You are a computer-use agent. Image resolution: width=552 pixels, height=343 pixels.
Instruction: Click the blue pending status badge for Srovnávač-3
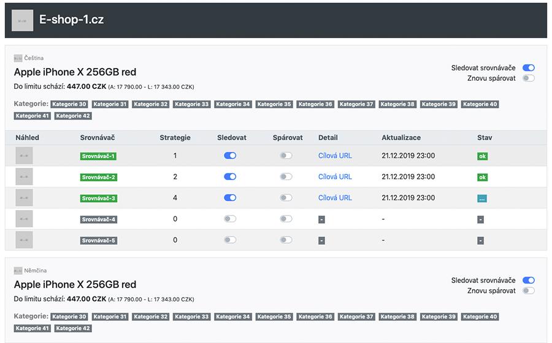point(482,198)
